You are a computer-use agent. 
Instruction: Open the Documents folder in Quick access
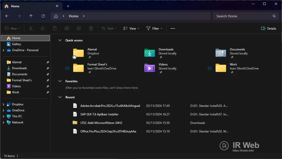click(x=221, y=53)
